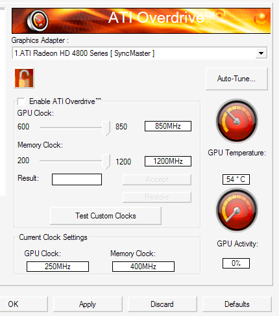
Task: Click the unlock padlock icon
Action: click(24, 78)
